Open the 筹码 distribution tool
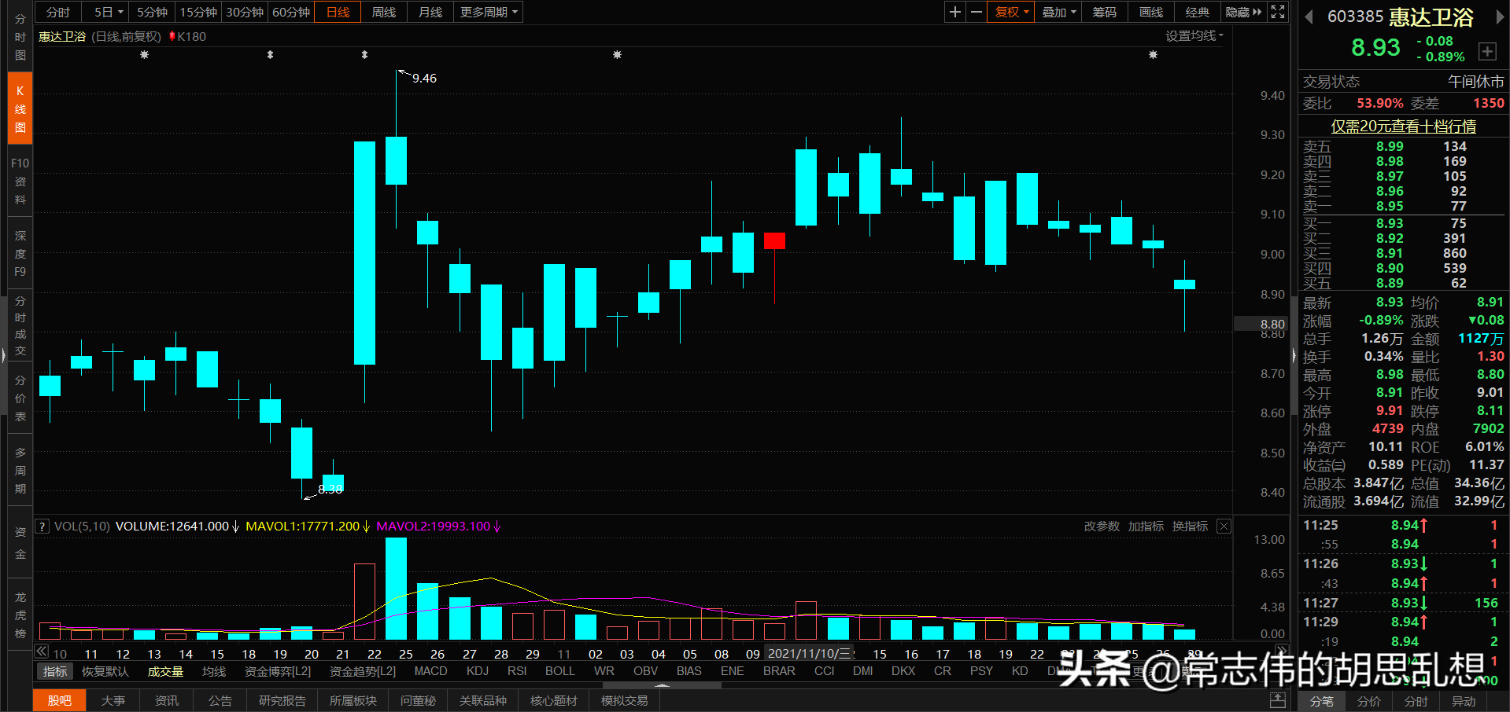This screenshot has height=712, width=1510. click(1104, 12)
